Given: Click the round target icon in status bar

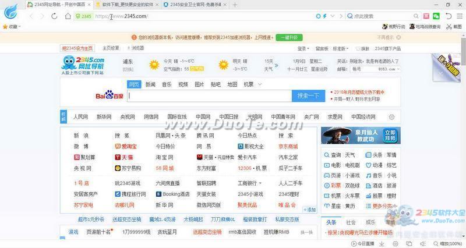Looking at the screenshot, I should (396, 244).
